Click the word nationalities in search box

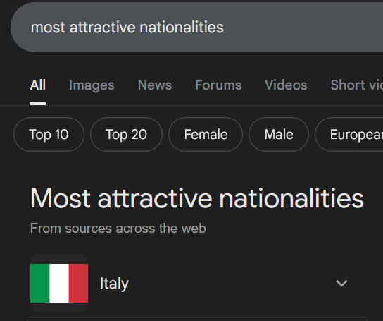pos(182,28)
